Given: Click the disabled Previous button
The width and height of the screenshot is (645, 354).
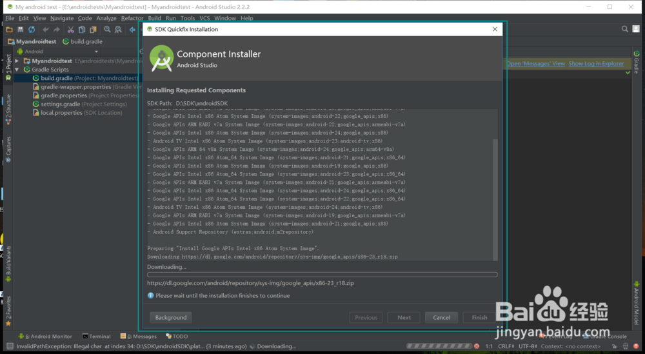Looking at the screenshot, I should [x=366, y=317].
